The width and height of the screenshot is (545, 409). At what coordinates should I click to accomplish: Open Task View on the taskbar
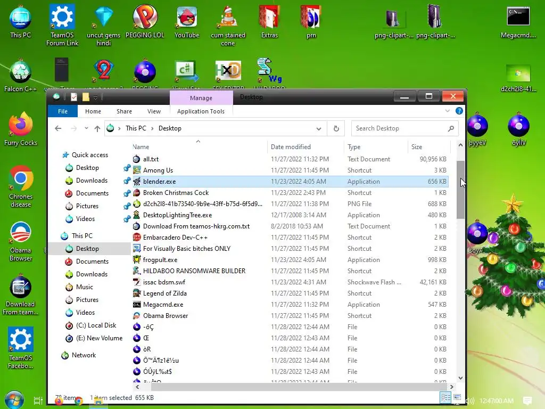38,400
